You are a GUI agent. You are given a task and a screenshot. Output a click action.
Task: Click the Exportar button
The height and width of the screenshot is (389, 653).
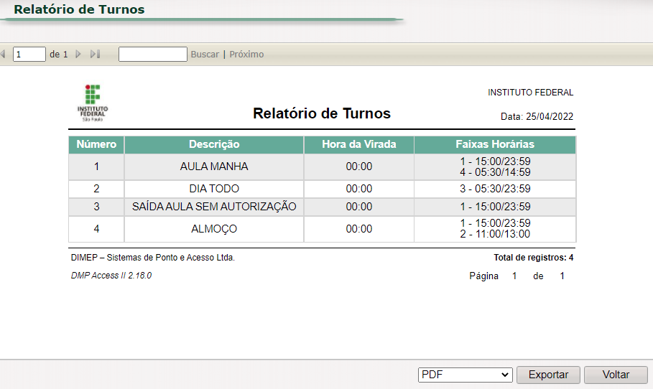coord(548,375)
